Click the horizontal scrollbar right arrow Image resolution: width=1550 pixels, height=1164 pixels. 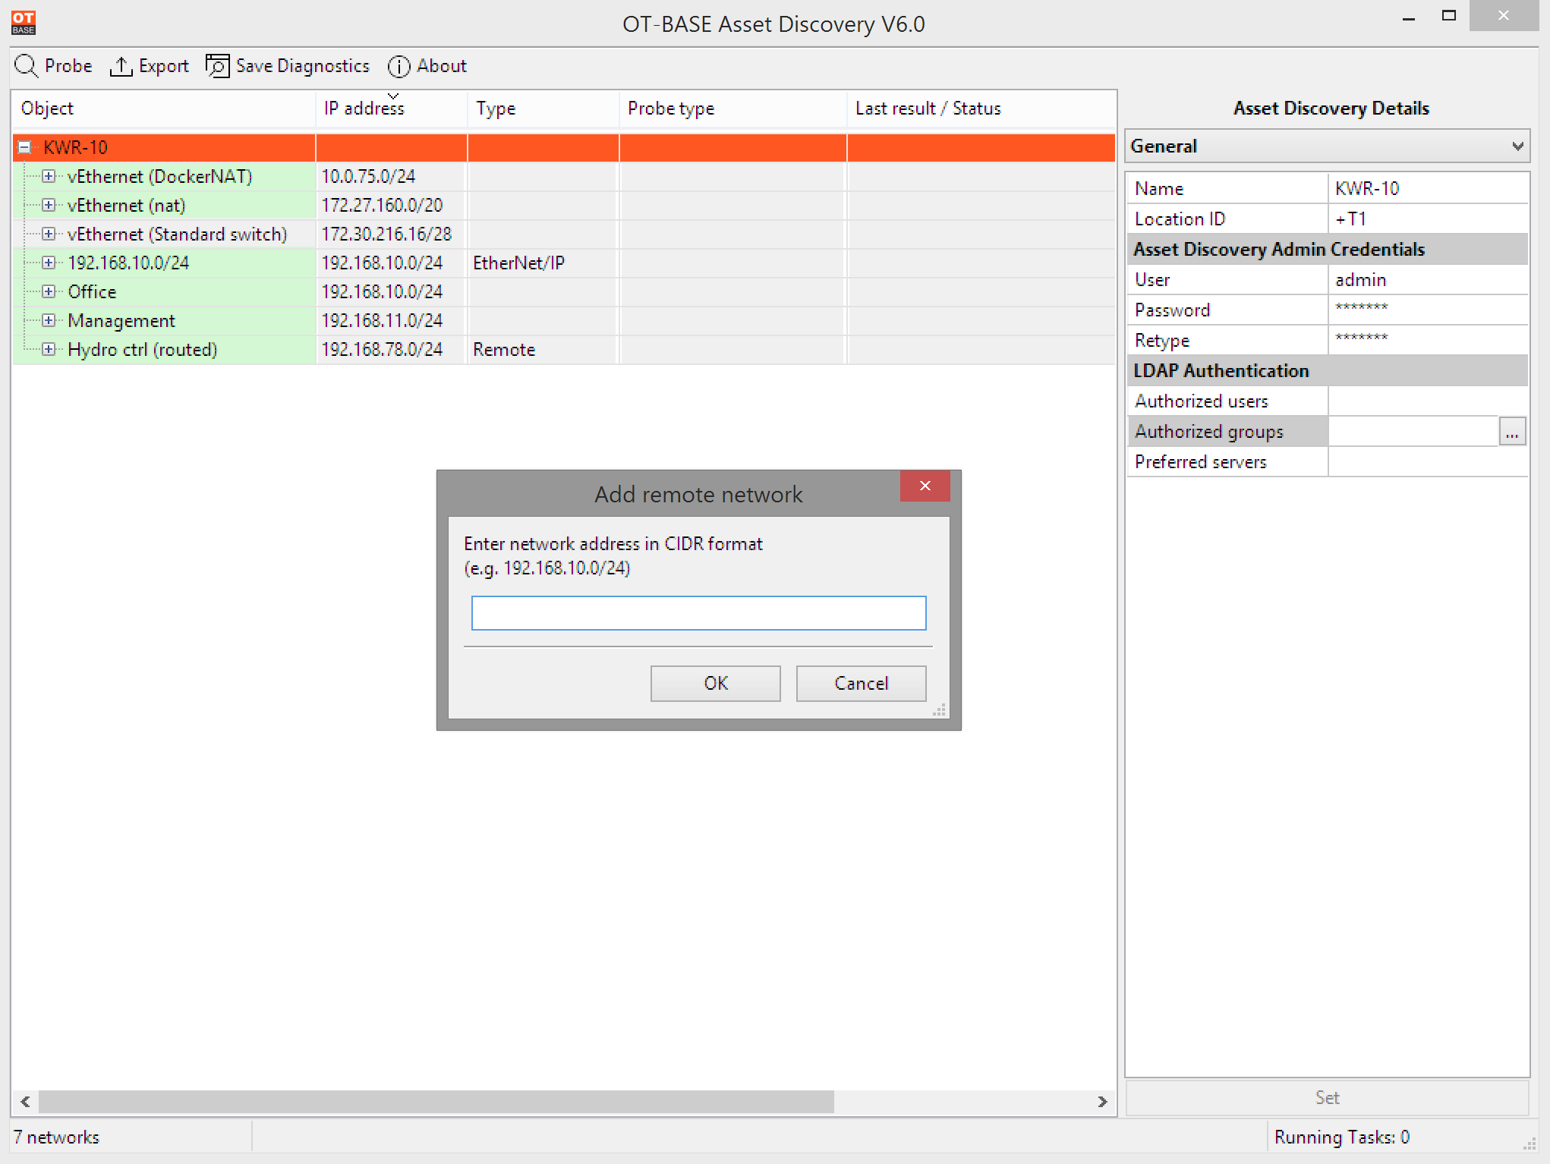coord(1103,1101)
